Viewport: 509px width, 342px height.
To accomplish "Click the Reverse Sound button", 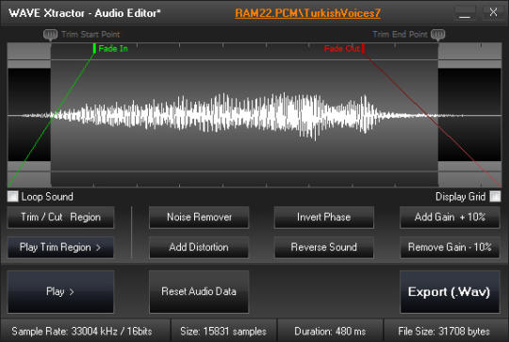I will pos(324,247).
